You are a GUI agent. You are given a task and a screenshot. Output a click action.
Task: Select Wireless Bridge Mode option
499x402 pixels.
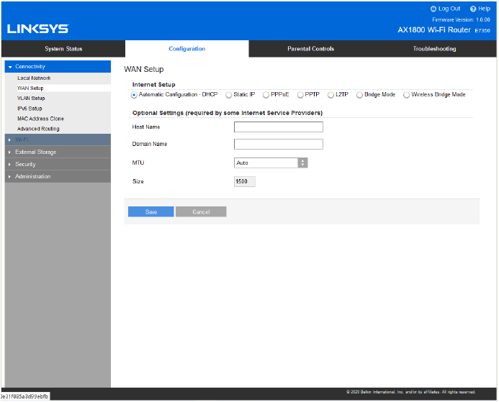coord(406,94)
